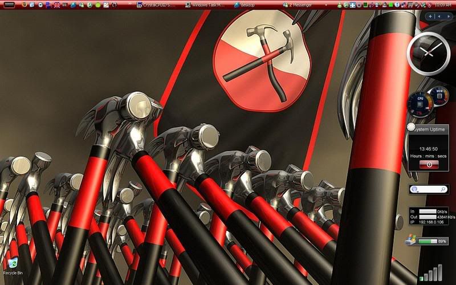Expand the Messenger group dropdown arrow
Viewport: 456px width, 285px height.
(x=326, y=5)
